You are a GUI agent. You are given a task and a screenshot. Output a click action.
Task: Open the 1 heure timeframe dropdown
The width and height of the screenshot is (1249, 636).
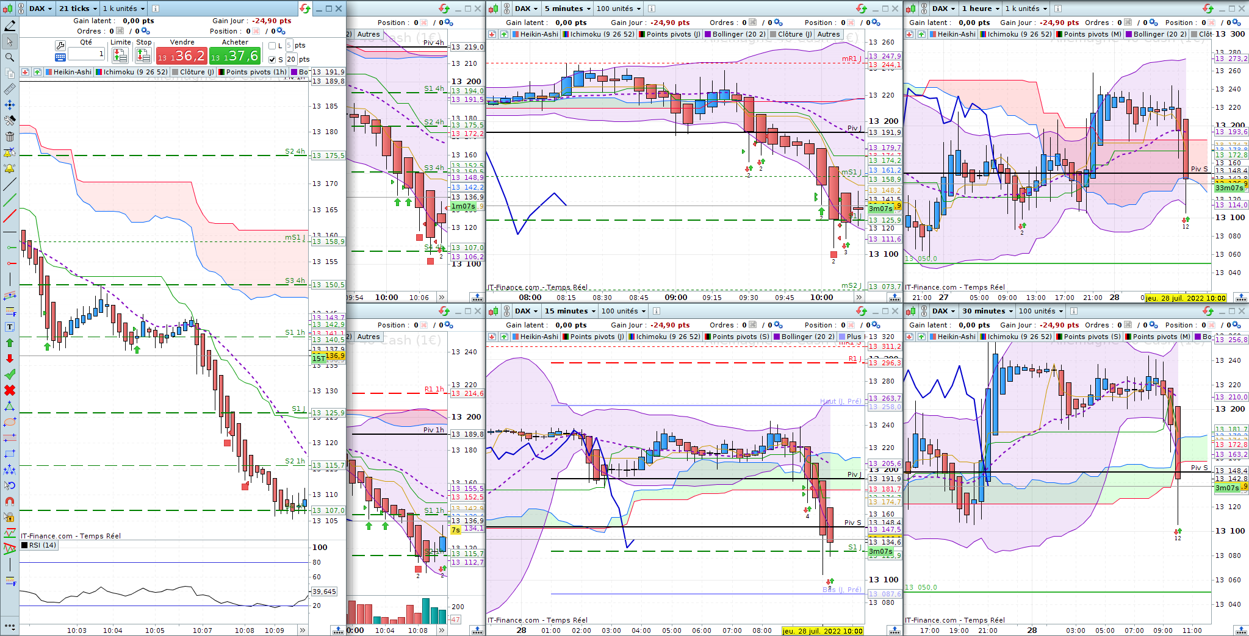point(981,9)
